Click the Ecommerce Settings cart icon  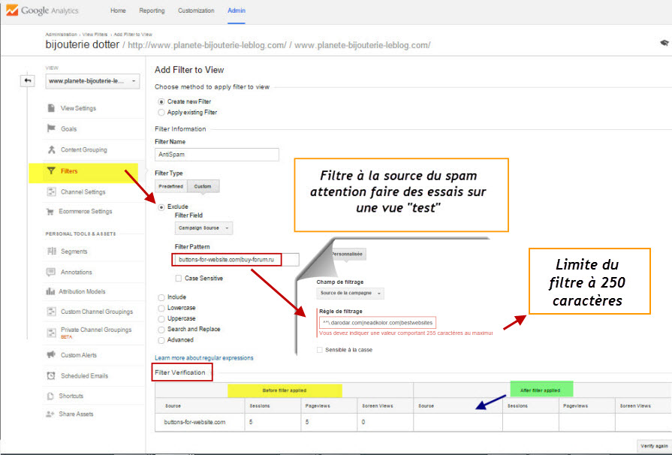(x=50, y=211)
